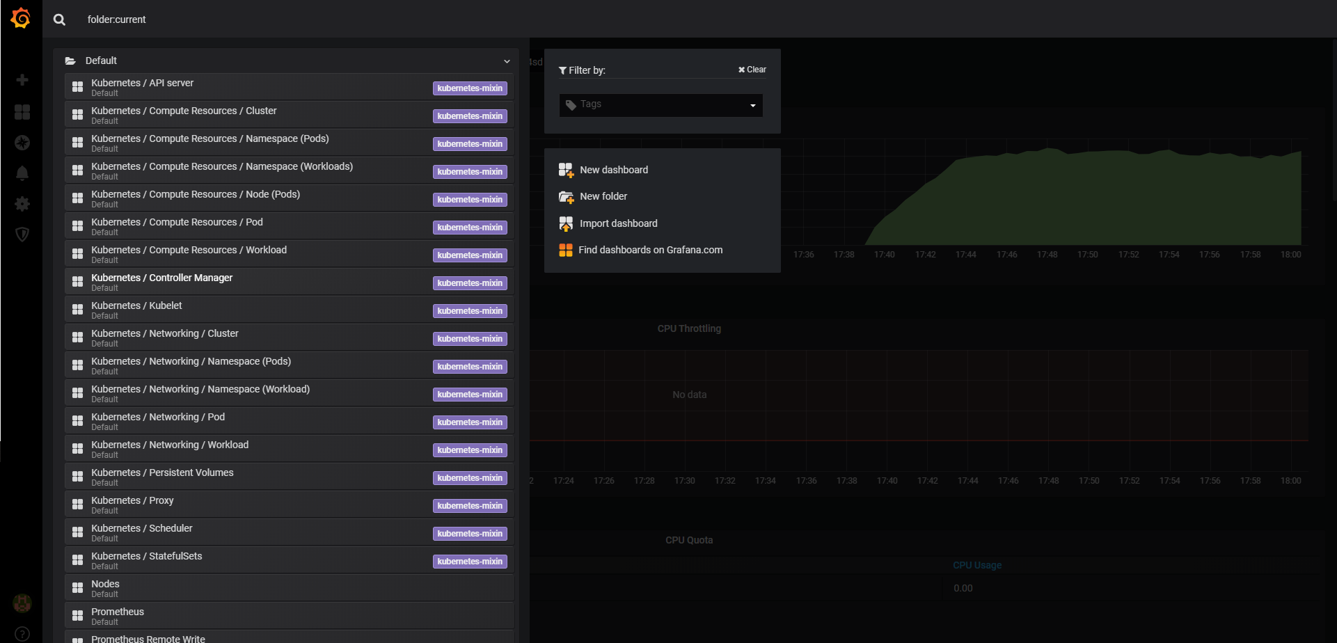Open Kubernetes / Compute Resources / Pod dashboard

tap(290, 226)
